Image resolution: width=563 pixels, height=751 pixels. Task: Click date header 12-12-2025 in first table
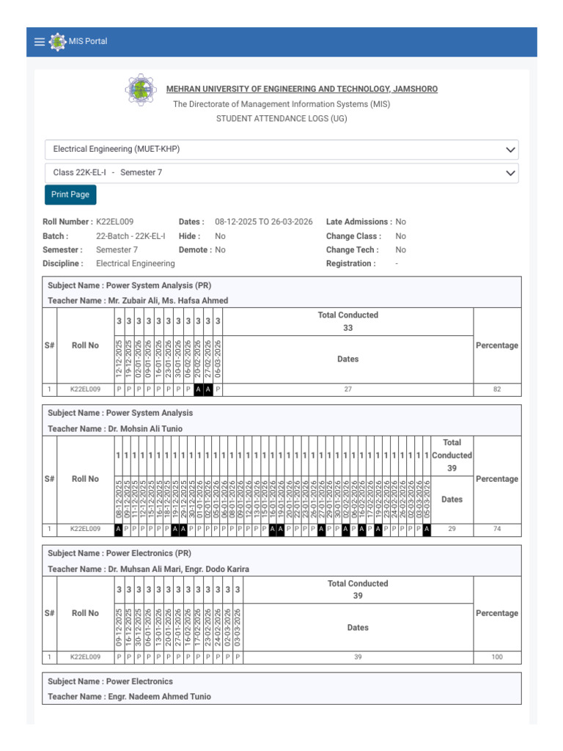tap(119, 359)
